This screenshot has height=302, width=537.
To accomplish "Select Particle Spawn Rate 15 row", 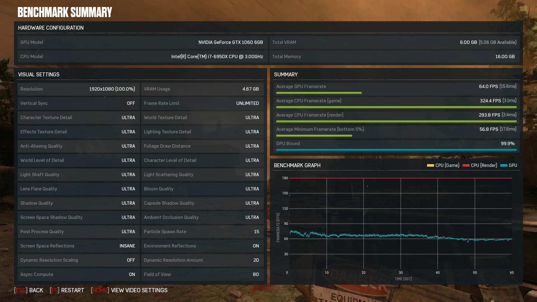I will [x=202, y=232].
